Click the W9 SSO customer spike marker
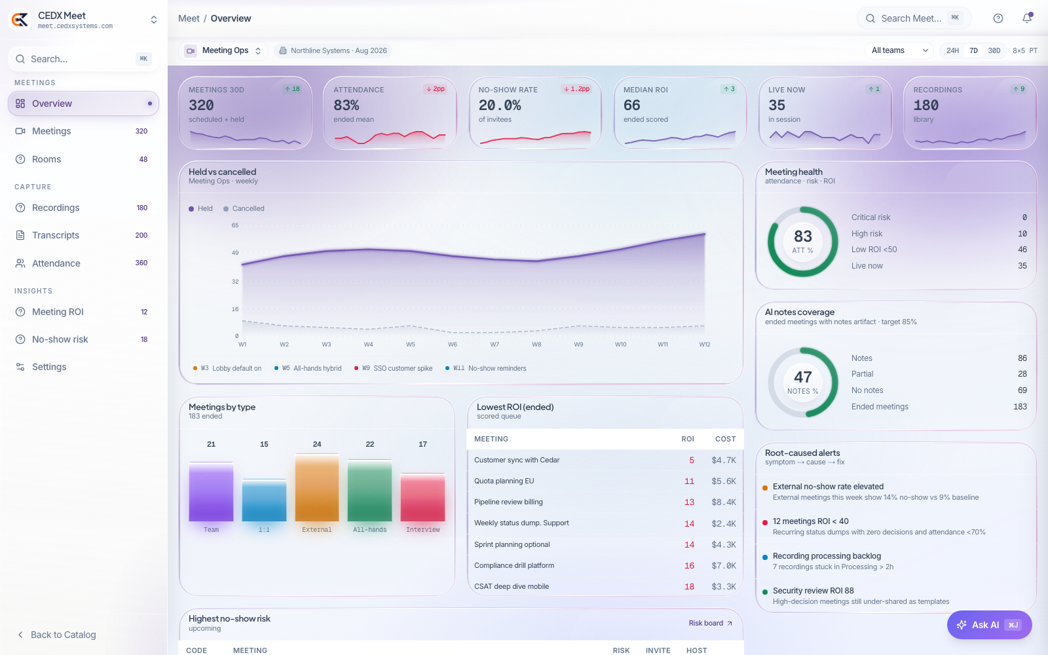The height and width of the screenshot is (655, 1048). (393, 368)
